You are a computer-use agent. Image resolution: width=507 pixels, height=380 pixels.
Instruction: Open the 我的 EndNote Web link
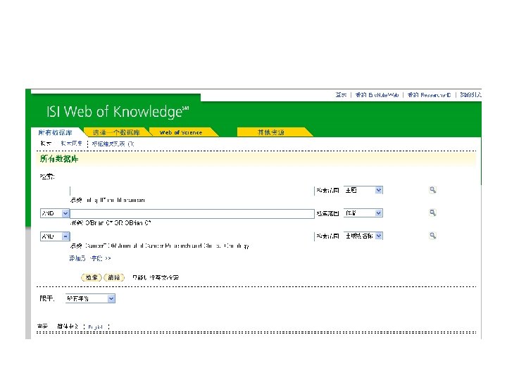377,95
